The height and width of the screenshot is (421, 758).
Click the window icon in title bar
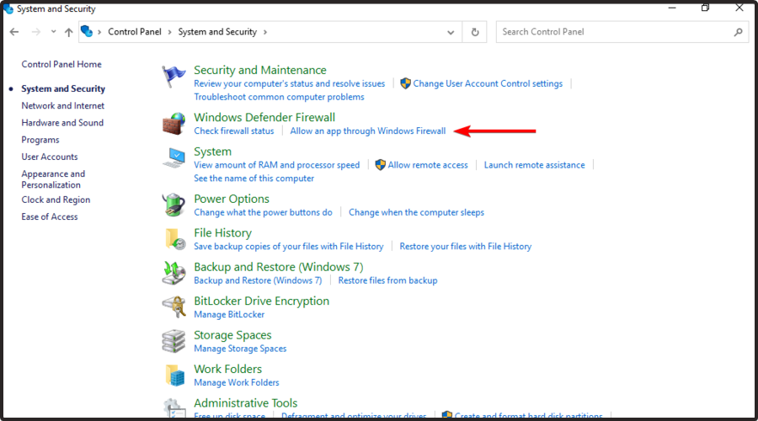pos(8,8)
